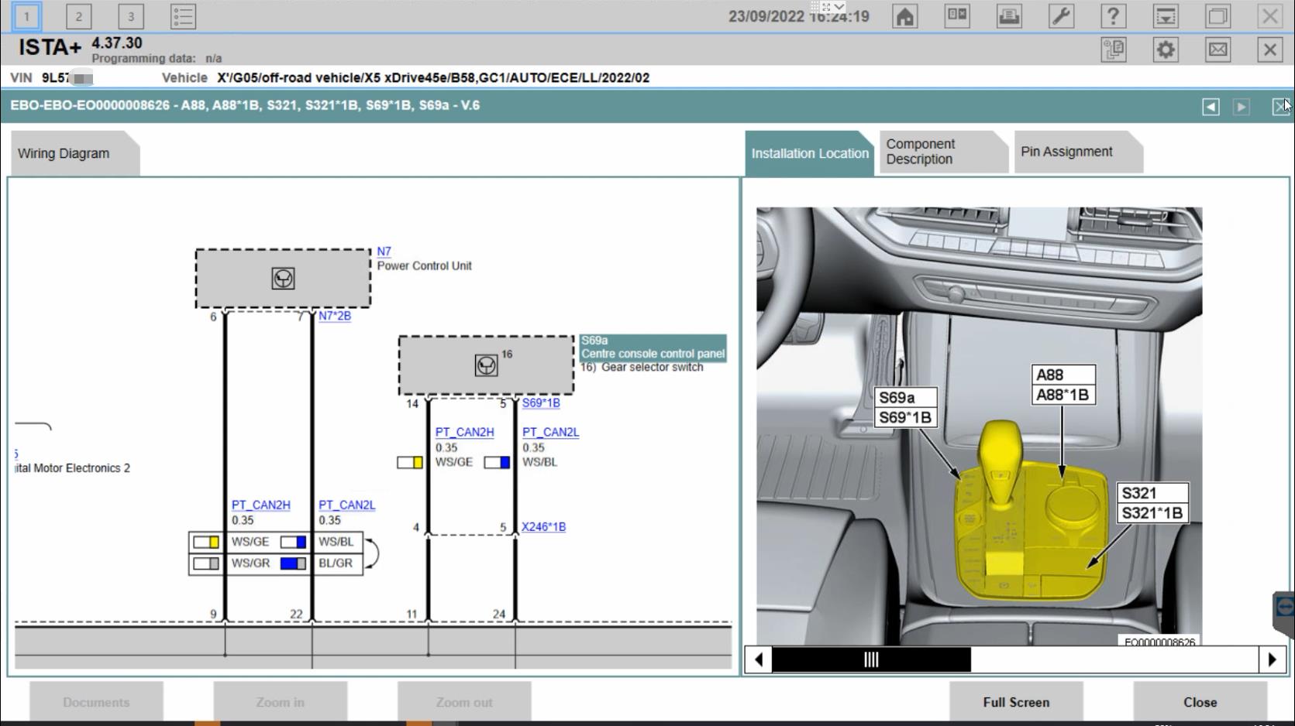Open the help question mark icon
The image size is (1295, 726).
pos(1114,16)
